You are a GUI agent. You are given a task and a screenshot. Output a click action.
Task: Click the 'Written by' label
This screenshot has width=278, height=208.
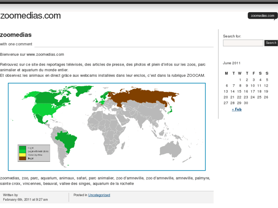(x=10, y=195)
